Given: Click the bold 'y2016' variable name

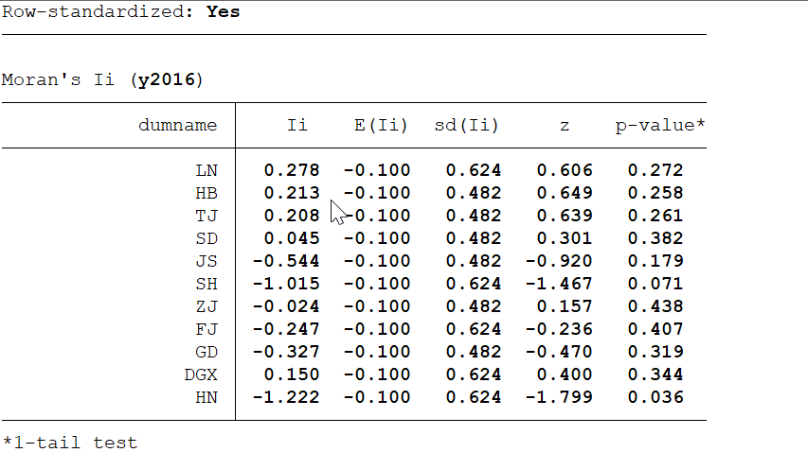Looking at the screenshot, I should (167, 79).
